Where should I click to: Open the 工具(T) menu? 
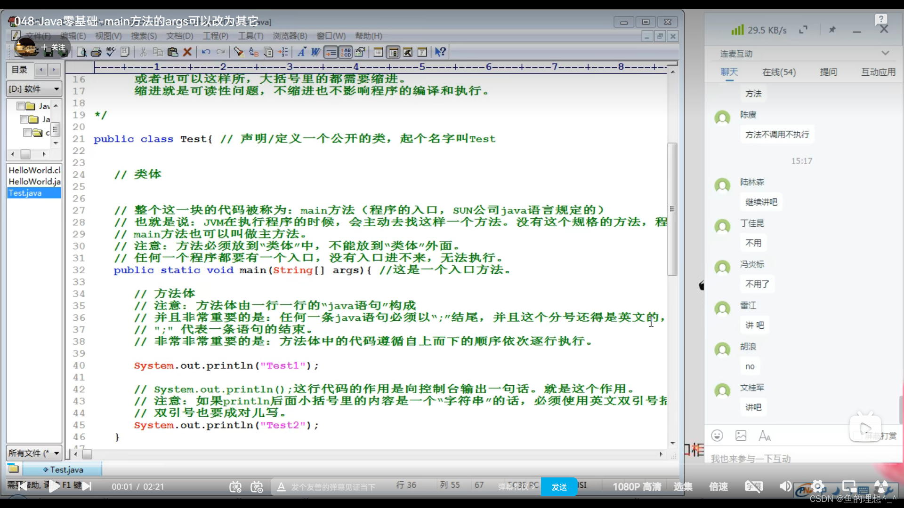(x=250, y=36)
